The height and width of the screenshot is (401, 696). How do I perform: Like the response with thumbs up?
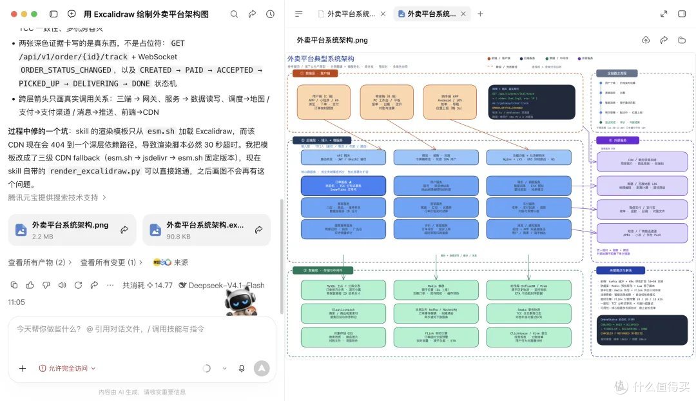tap(30, 285)
